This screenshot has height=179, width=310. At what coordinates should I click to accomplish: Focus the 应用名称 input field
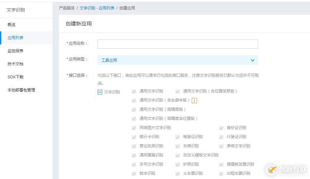(x=178, y=44)
